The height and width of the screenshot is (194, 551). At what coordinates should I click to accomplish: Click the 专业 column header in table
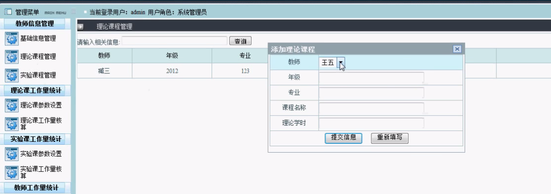click(x=245, y=56)
